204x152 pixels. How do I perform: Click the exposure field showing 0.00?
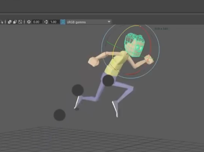coord(37,22)
